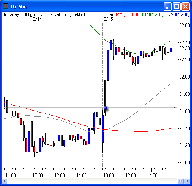Select the DN (P=200) legend label
Screen dimensions: 192x186
pos(178,14)
